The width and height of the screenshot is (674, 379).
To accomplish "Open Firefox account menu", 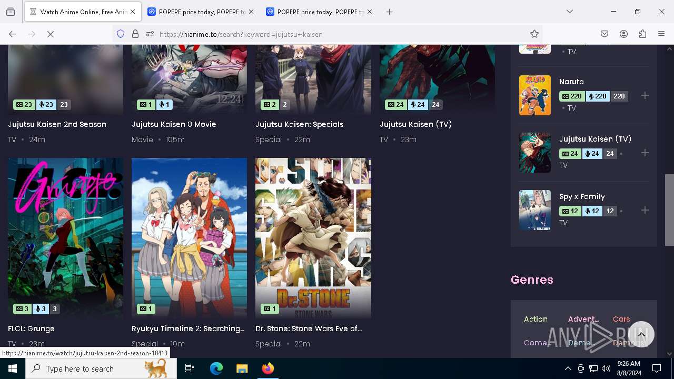I will tap(623, 34).
